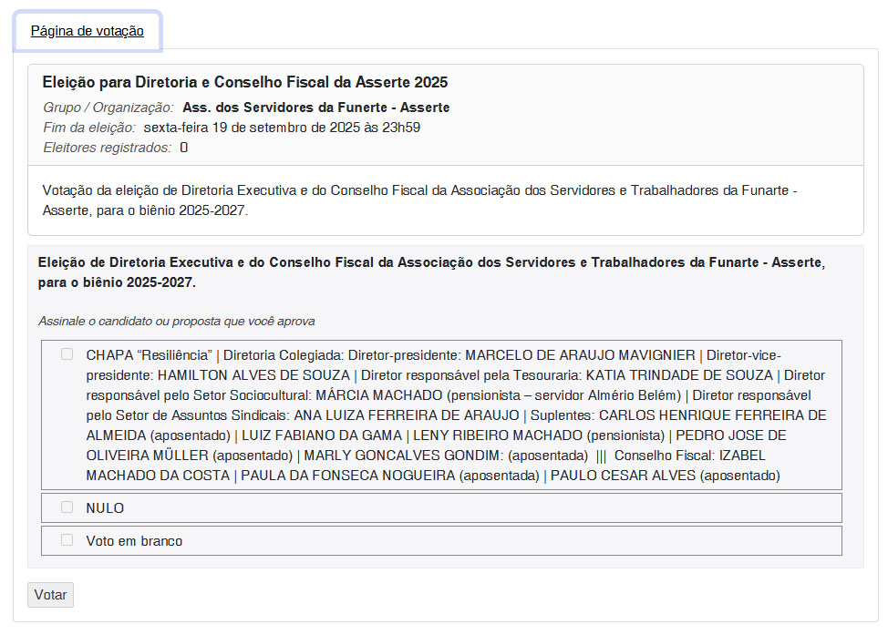888x635 pixels.
Task: Click the Assinale o candidato instruction text
Action: tap(177, 322)
